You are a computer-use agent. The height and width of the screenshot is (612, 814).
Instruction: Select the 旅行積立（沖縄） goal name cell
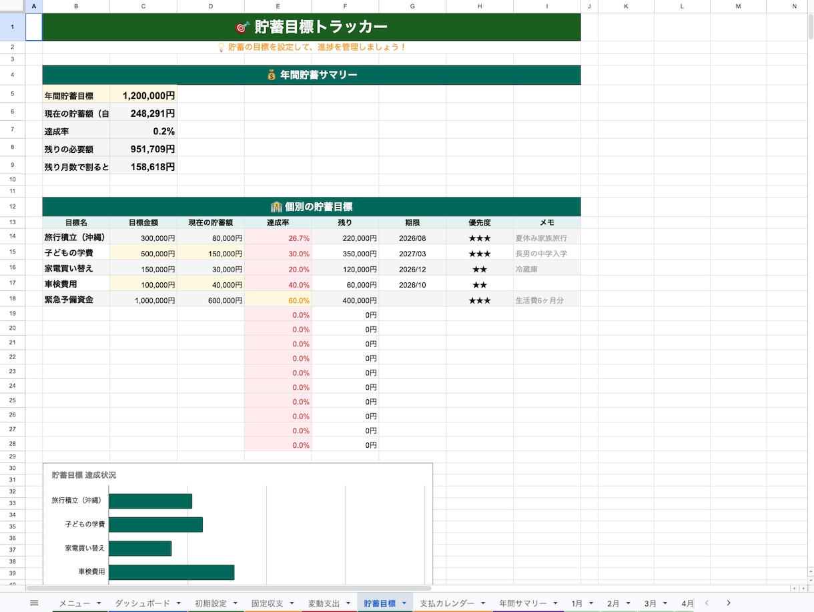(76, 238)
